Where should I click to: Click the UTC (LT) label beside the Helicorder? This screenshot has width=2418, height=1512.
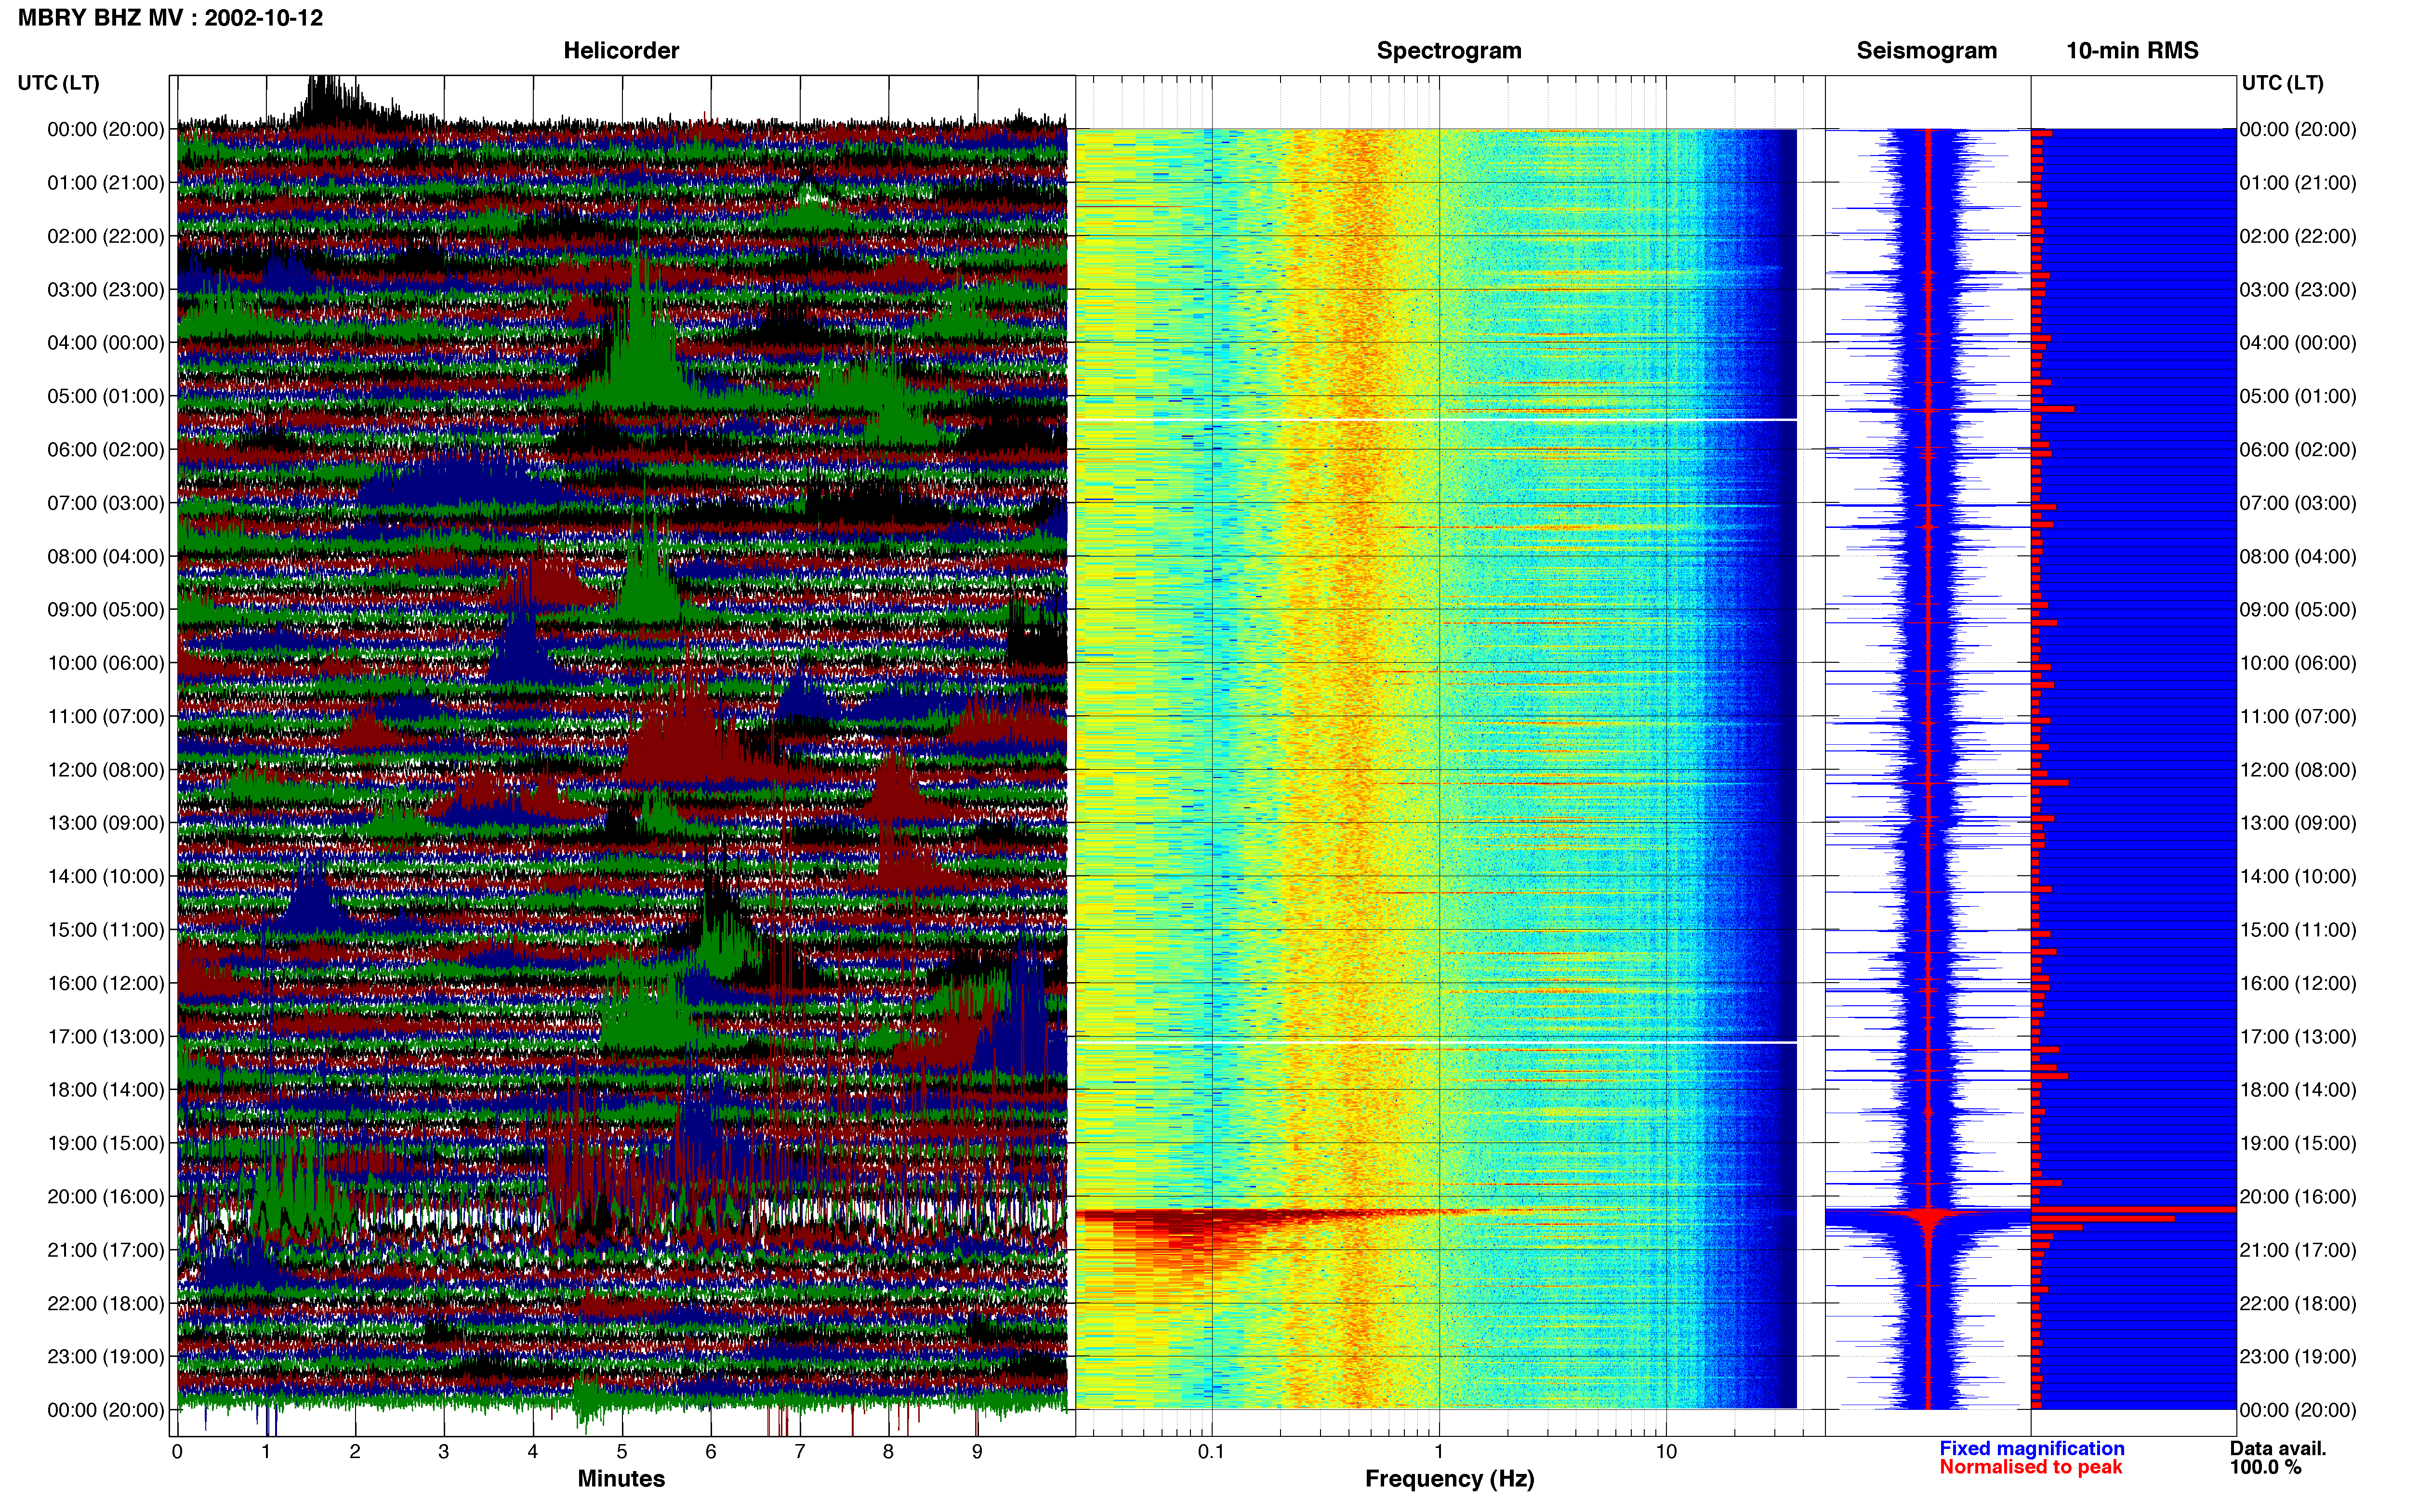(59, 83)
